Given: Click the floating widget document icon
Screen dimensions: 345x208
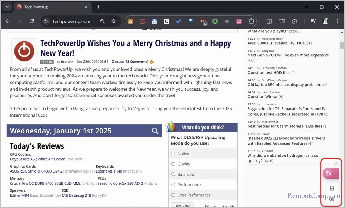Looking at the screenshot, I should click(x=332, y=188).
